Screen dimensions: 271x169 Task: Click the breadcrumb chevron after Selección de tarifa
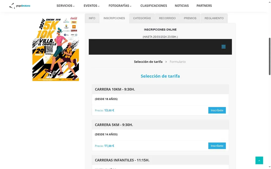click(x=166, y=62)
